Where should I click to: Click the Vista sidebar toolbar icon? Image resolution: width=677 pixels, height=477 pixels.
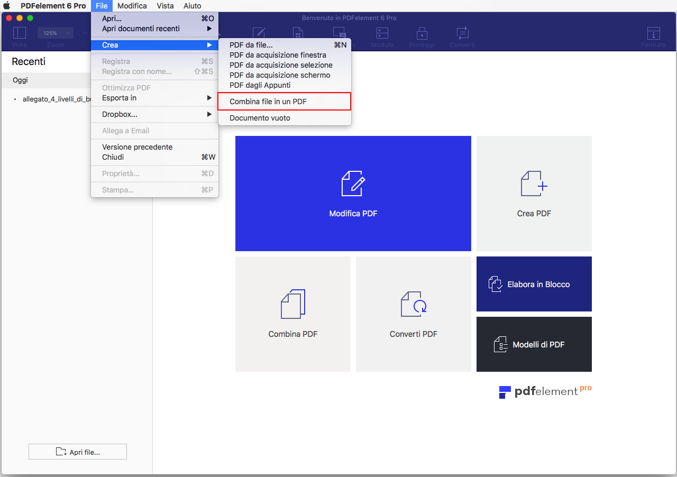click(19, 33)
